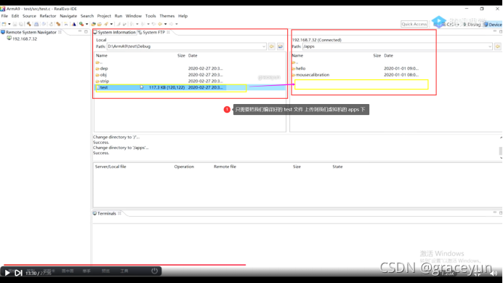Click the local go-up folder icon

pyautogui.click(x=272, y=47)
